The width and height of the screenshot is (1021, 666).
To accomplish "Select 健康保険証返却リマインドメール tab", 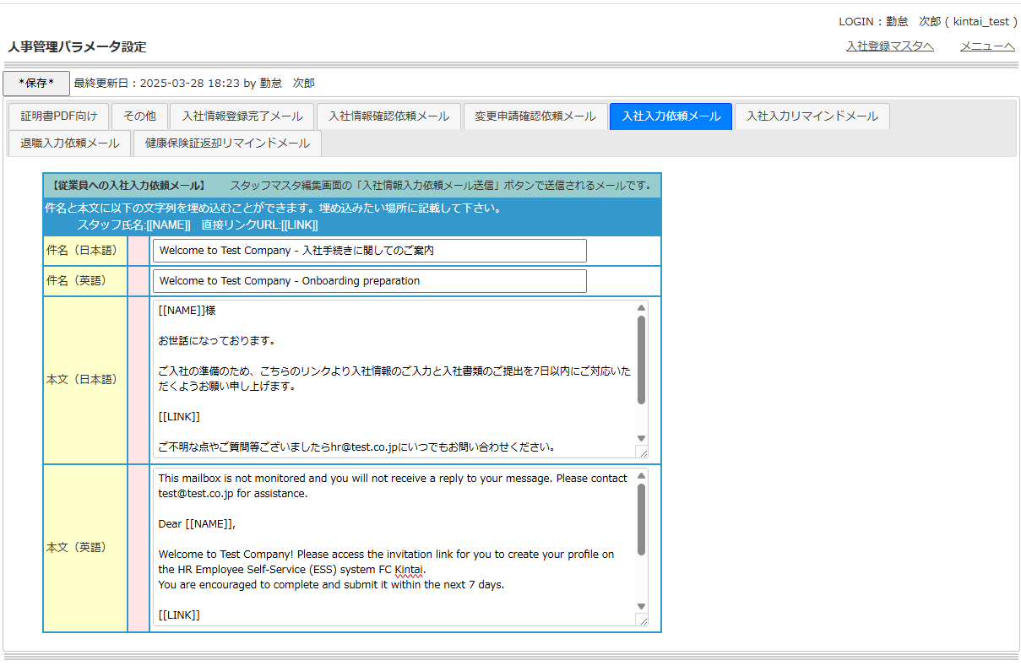I will (227, 143).
